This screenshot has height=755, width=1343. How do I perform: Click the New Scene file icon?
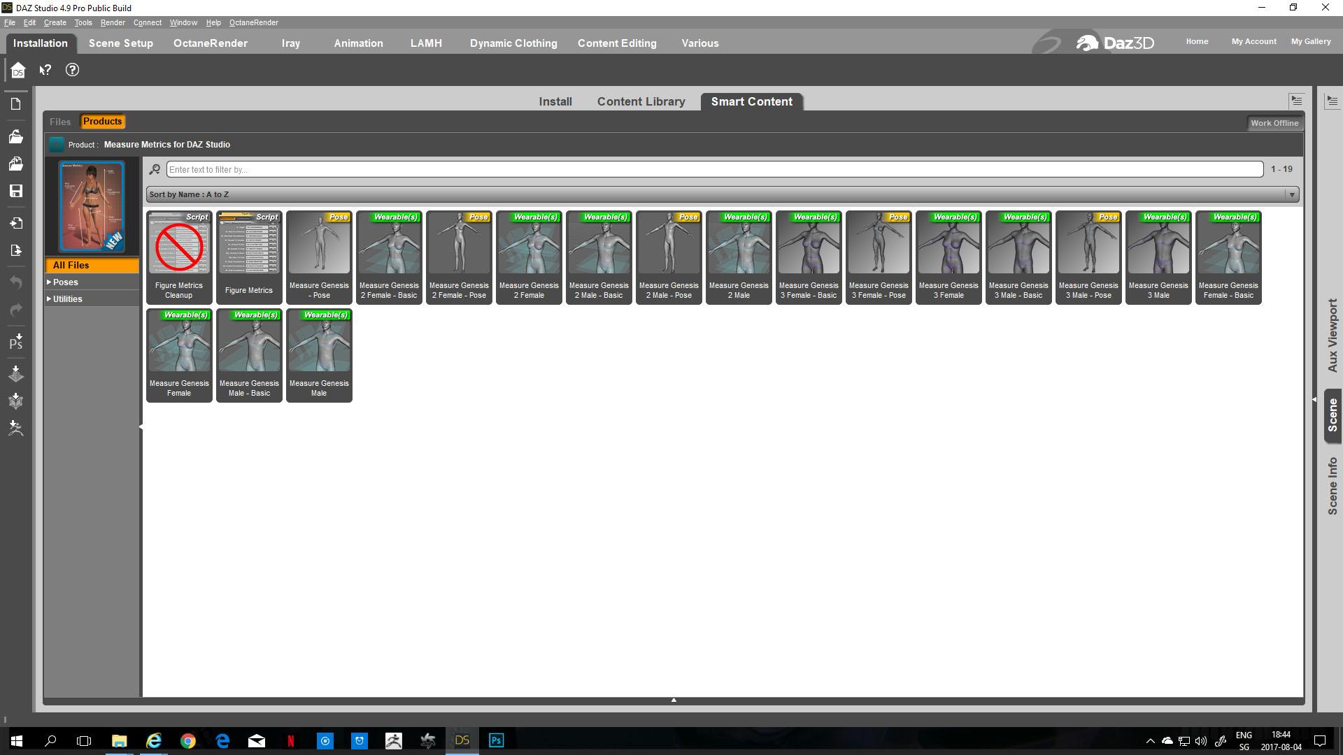pyautogui.click(x=16, y=104)
